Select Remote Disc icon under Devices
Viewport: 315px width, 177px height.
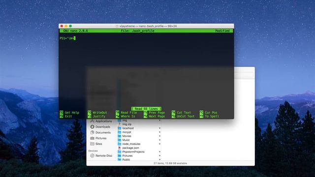click(92, 155)
